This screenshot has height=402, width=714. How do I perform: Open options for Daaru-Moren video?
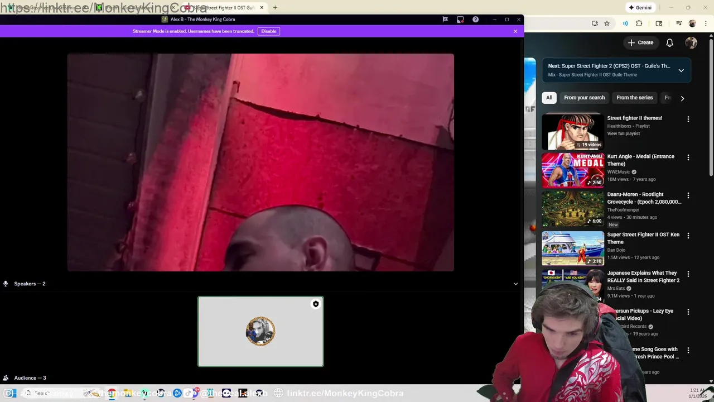click(x=688, y=196)
